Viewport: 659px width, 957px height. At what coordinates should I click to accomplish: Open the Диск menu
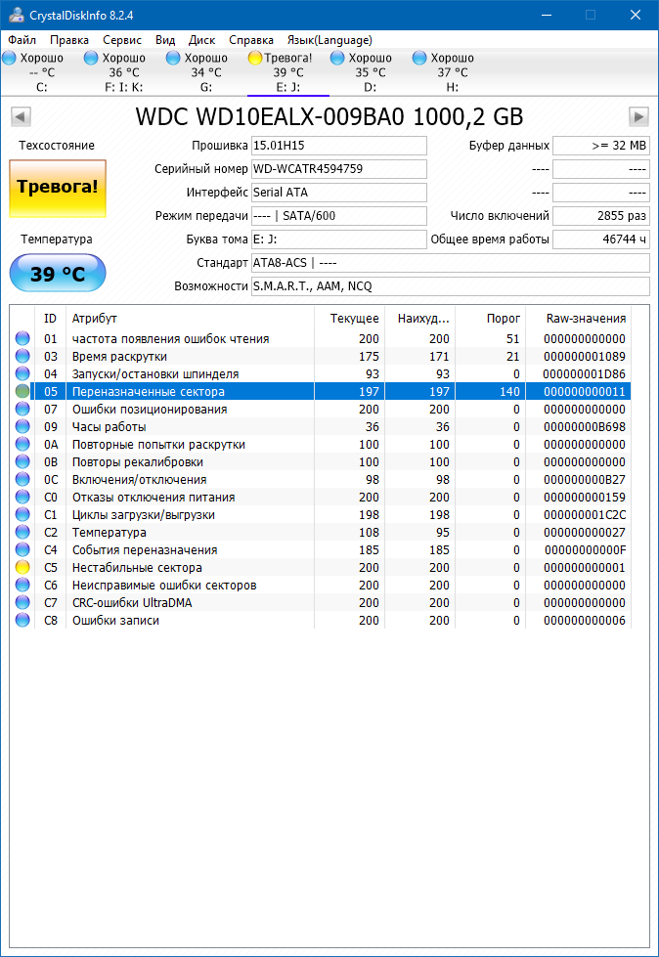pos(202,40)
